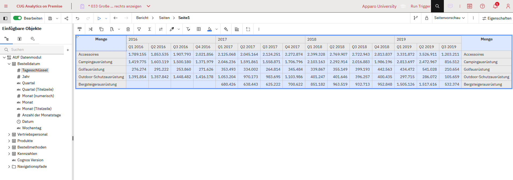Image resolution: width=513 pixels, height=180 pixels.
Task: Click the background color fill icon
Action: click(210, 29)
